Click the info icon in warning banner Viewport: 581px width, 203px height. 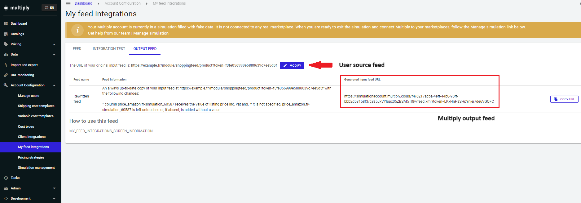click(77, 30)
